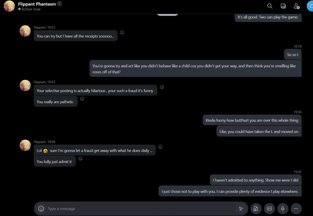Add a person to this chat
The image size is (313, 216).
tap(297, 6)
